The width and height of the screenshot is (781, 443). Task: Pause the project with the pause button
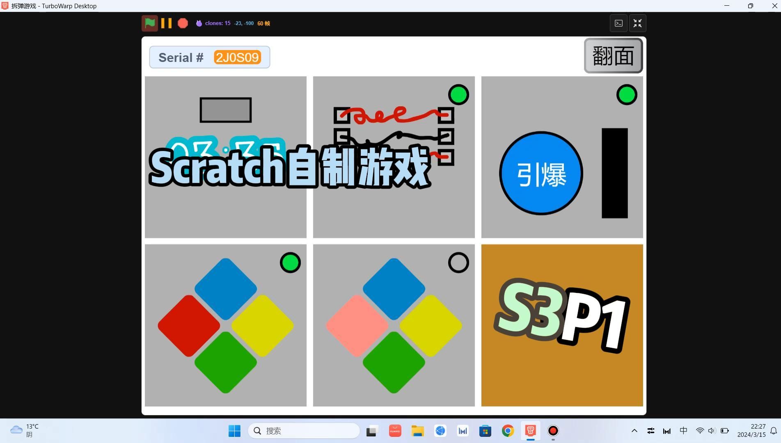tap(166, 23)
